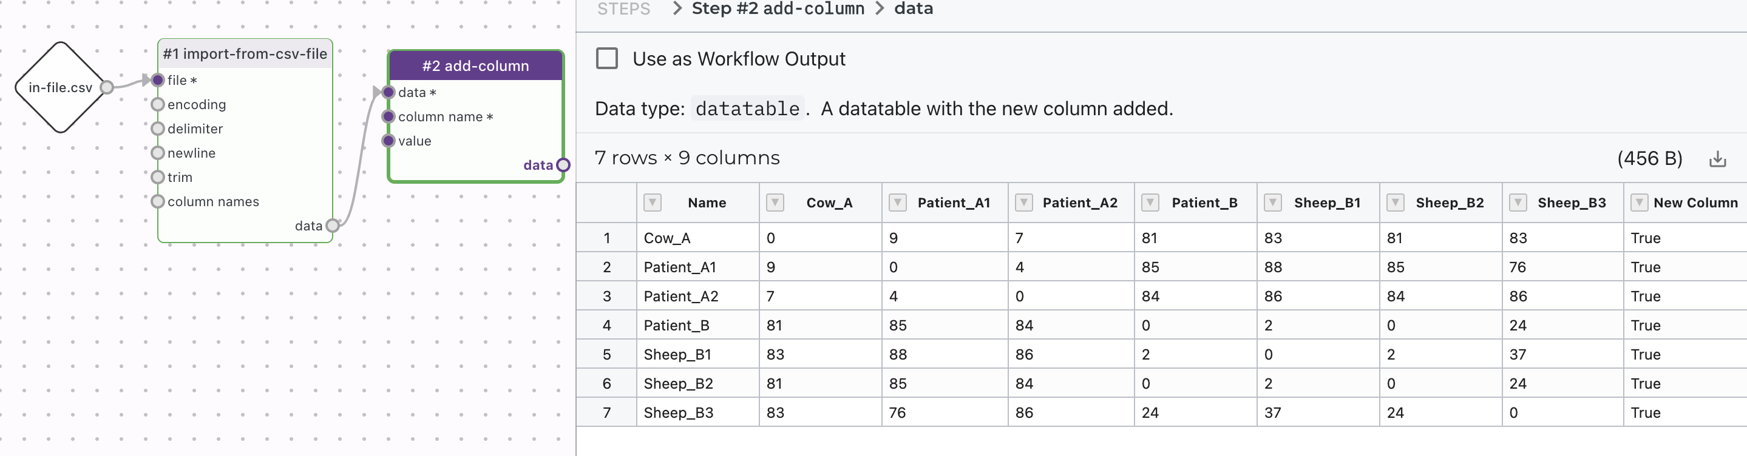The width and height of the screenshot is (1747, 456).
Task: Select the #1 import-from-csv-file node title
Action: coord(245,53)
